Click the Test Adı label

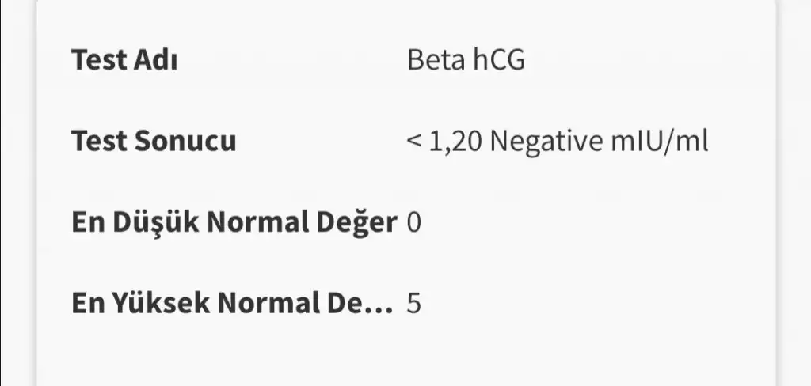[124, 60]
